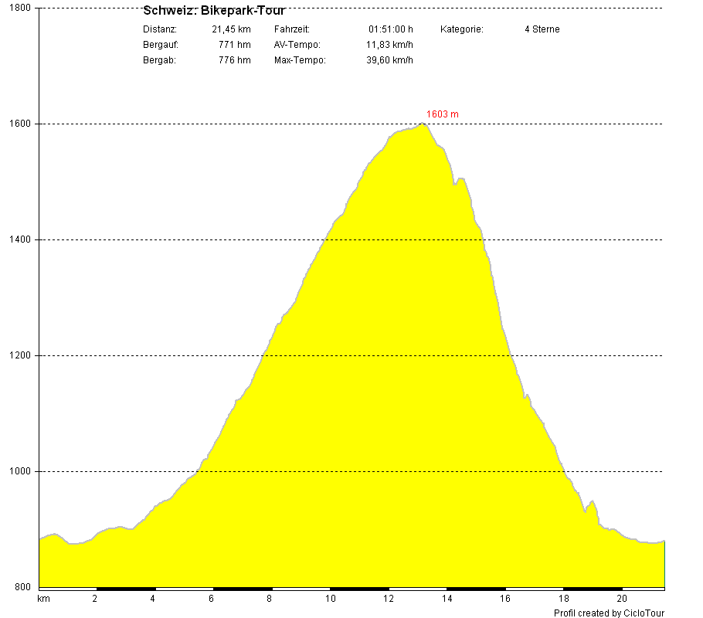This screenshot has height=618, width=703.
Task: Click the 'Schweiz: Bikepark-Tour' chart title
Action: [214, 11]
